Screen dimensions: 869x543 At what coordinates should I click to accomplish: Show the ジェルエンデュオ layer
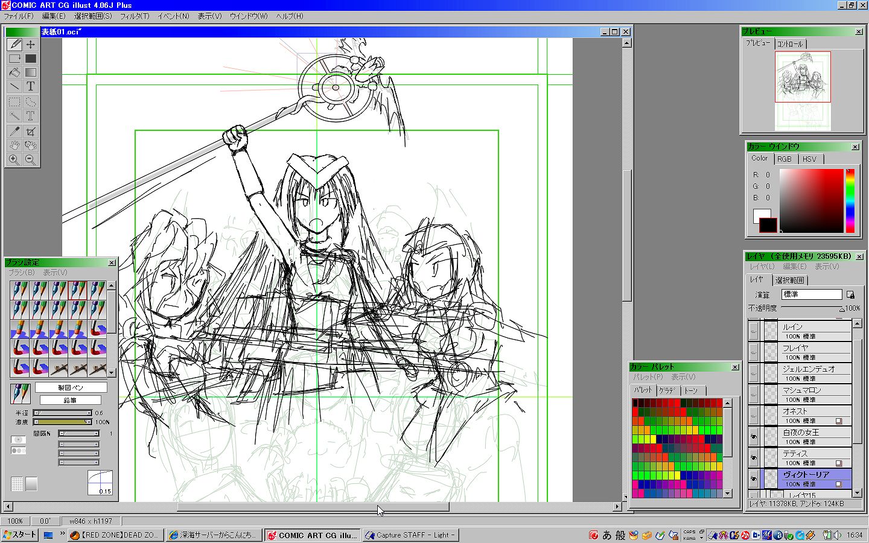click(754, 373)
